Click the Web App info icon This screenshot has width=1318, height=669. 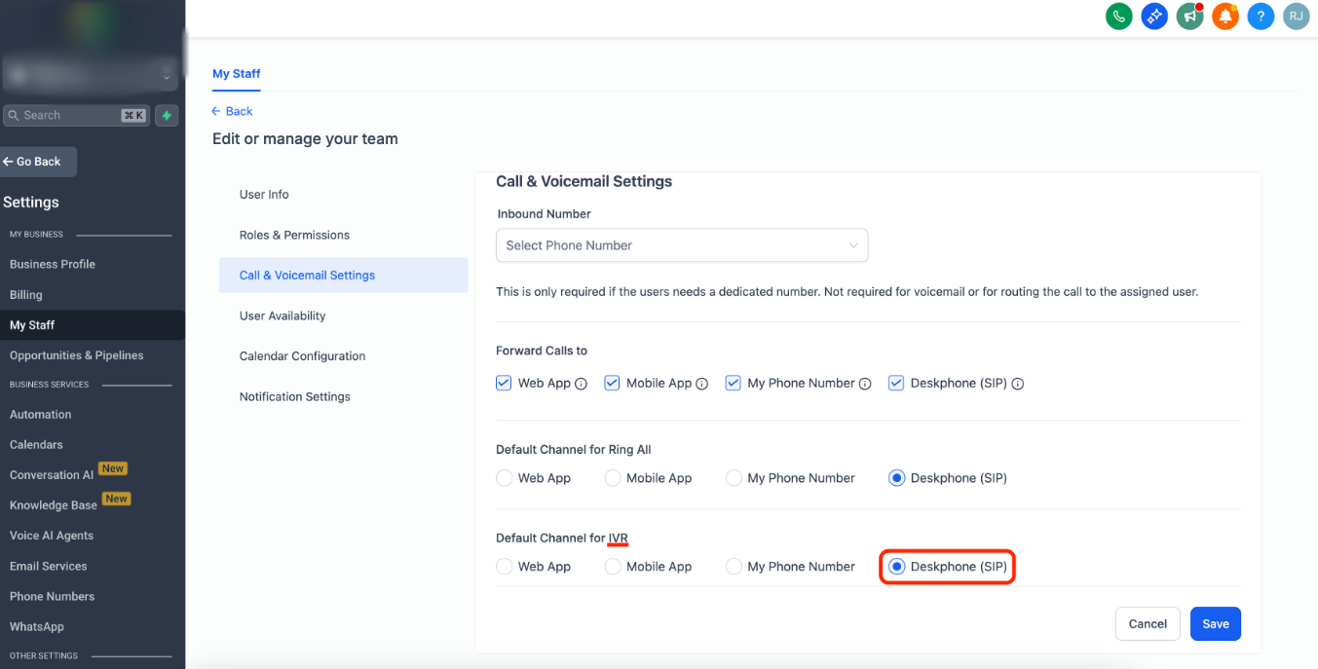(581, 384)
